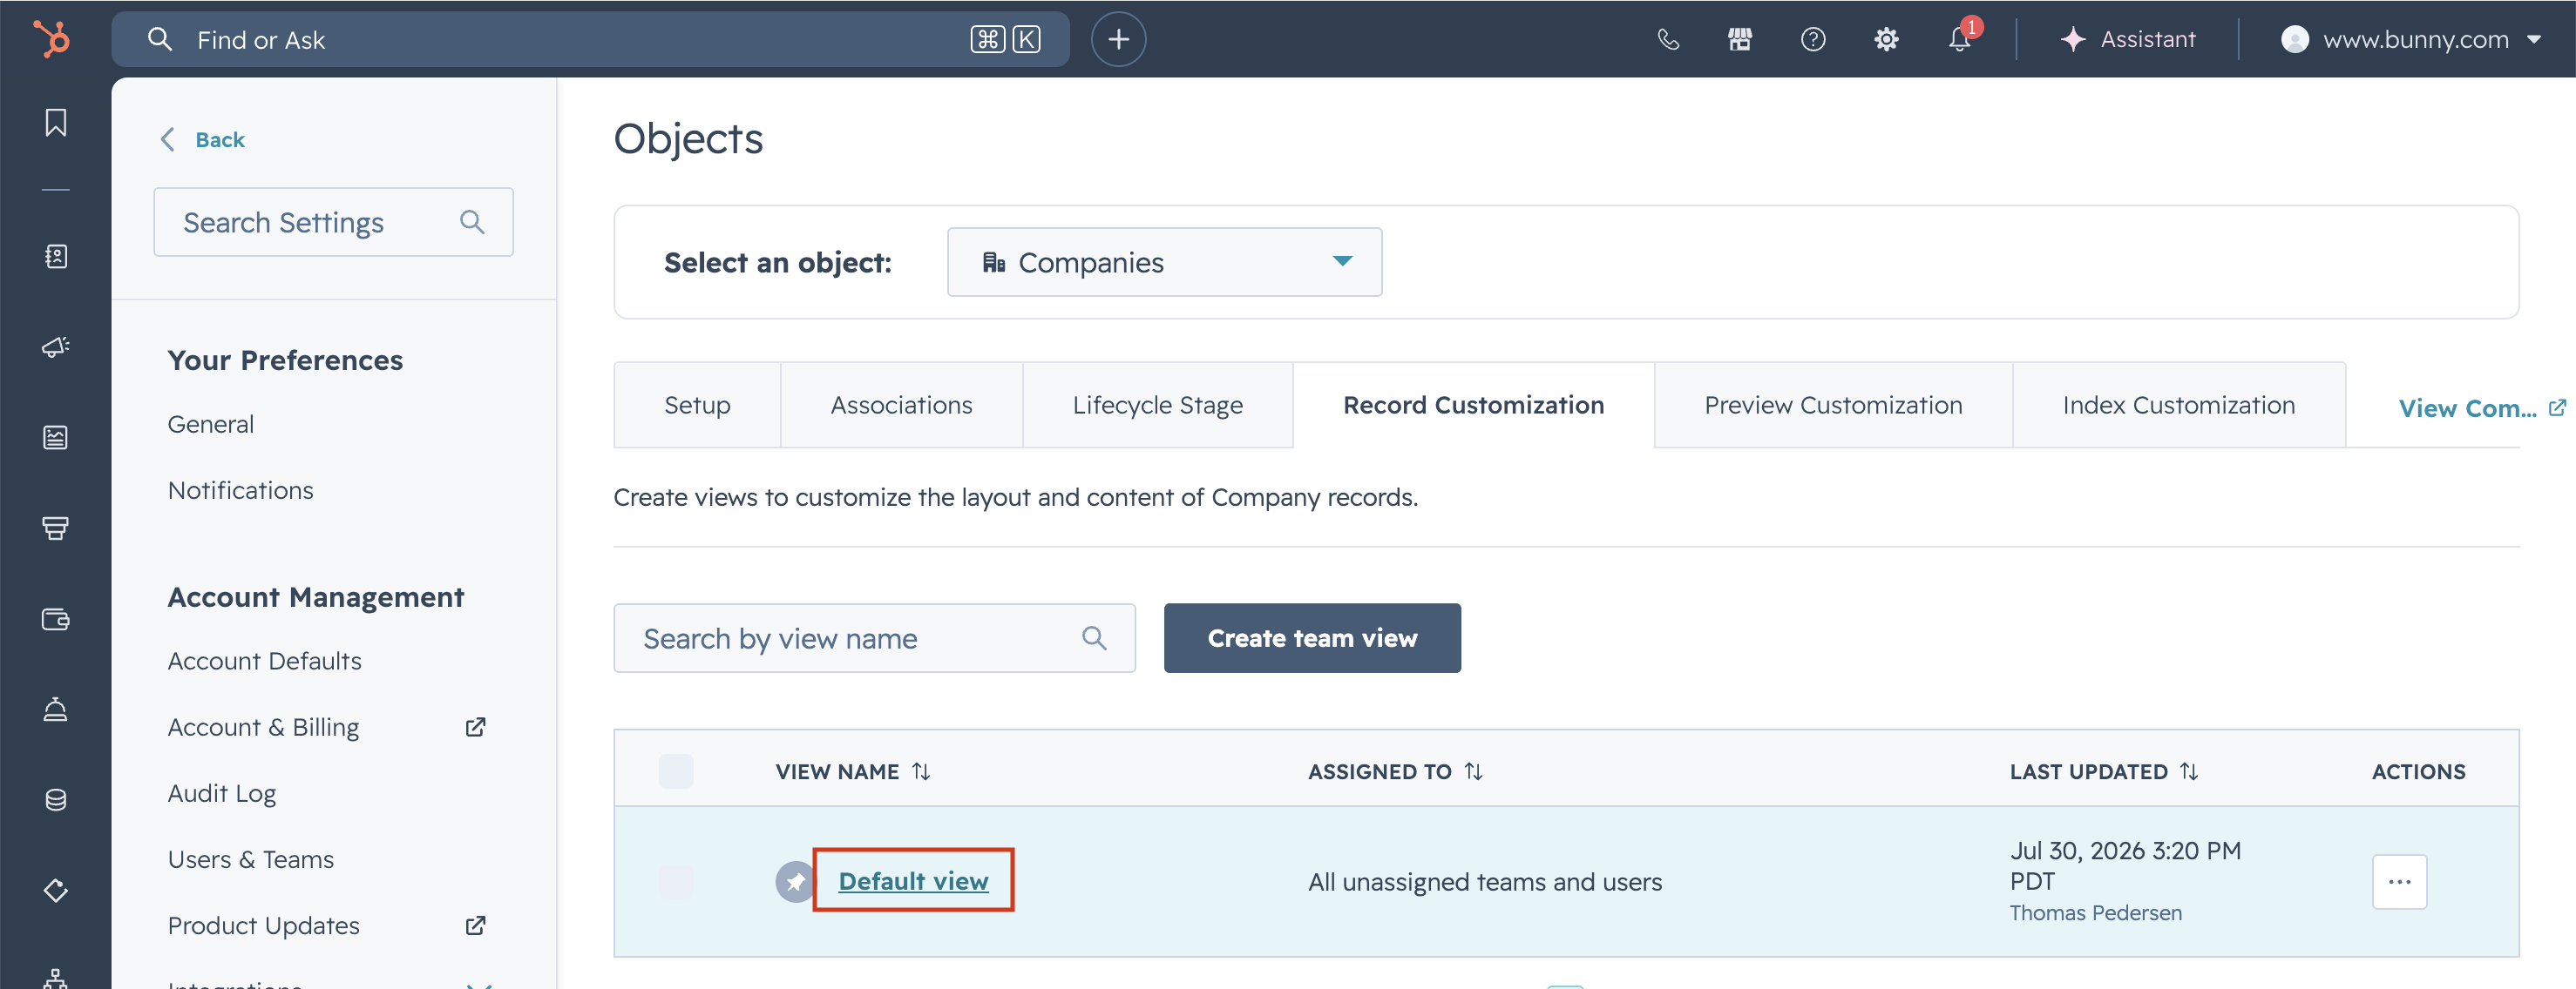Open the Default view actions ellipsis menu
The image size is (2576, 989).
pyautogui.click(x=2399, y=881)
